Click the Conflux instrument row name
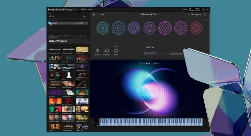251x136 pixels. [x=54, y=23]
